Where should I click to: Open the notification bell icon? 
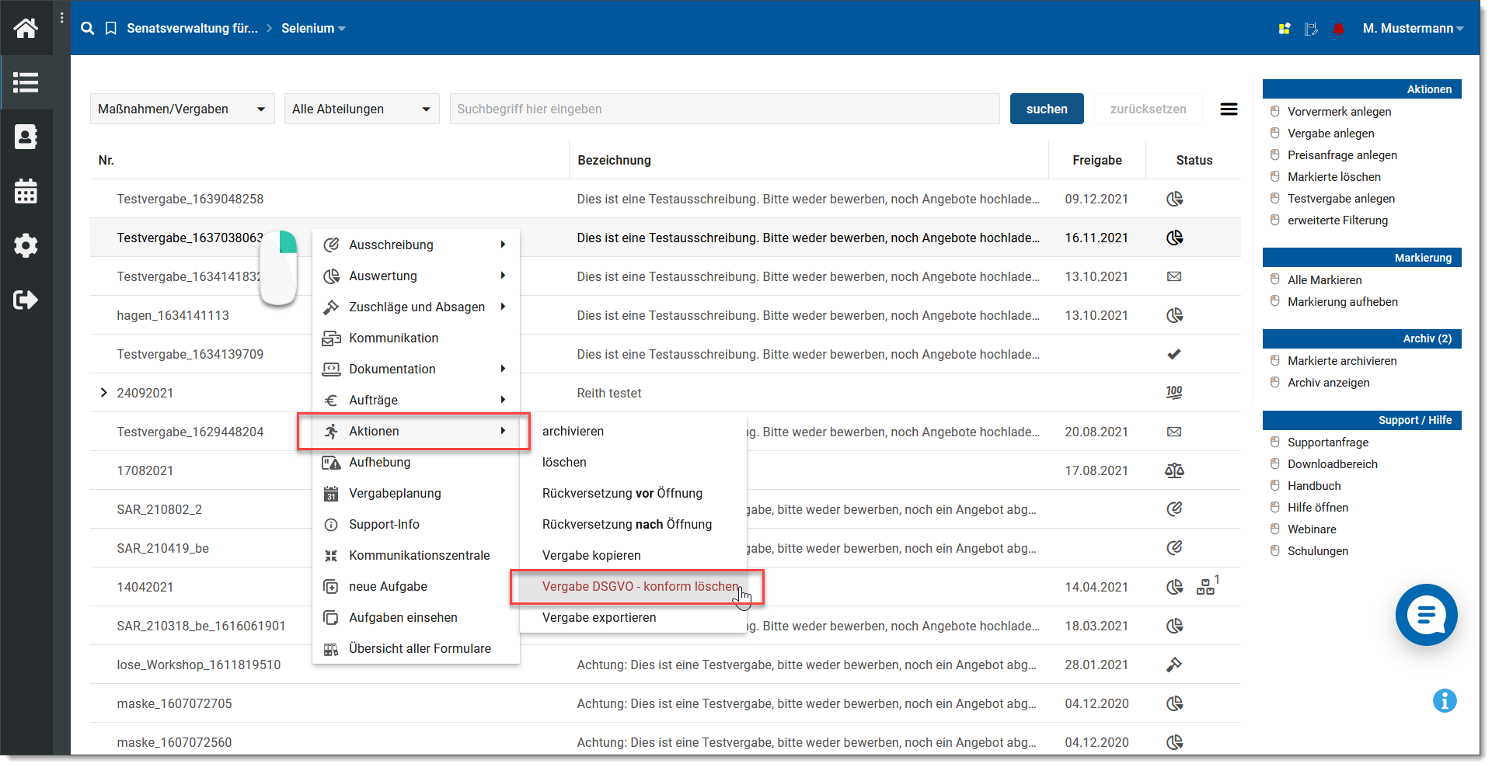(1338, 29)
